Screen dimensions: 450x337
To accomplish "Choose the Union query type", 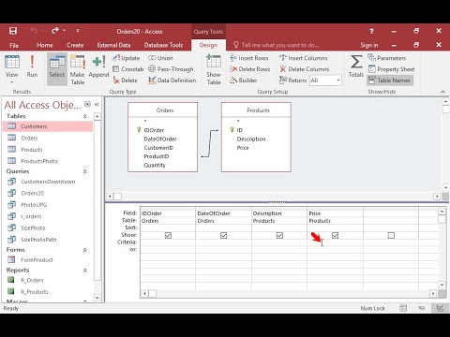I will tap(160, 58).
